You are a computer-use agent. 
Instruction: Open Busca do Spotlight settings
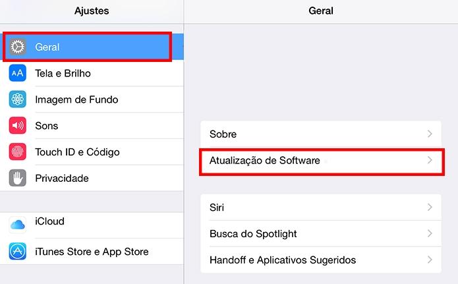point(321,233)
